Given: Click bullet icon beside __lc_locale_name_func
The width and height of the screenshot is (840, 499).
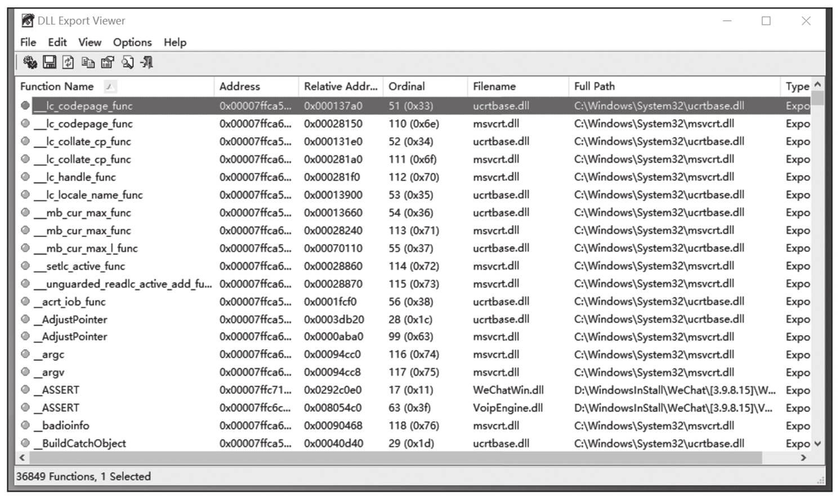Looking at the screenshot, I should (25, 194).
